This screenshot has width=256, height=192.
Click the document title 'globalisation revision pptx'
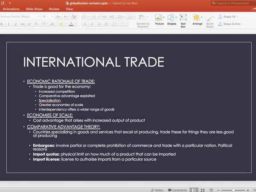point(89,3)
